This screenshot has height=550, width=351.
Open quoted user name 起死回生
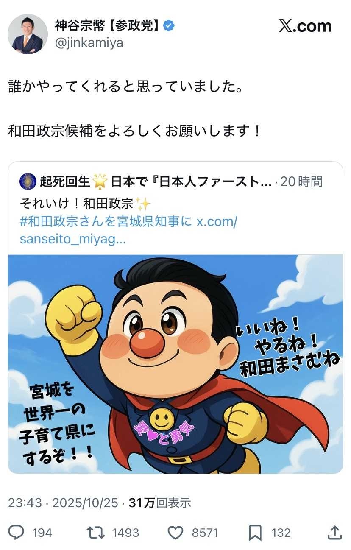(65, 181)
